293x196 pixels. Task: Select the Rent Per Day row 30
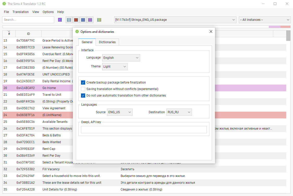[x=144, y=155]
